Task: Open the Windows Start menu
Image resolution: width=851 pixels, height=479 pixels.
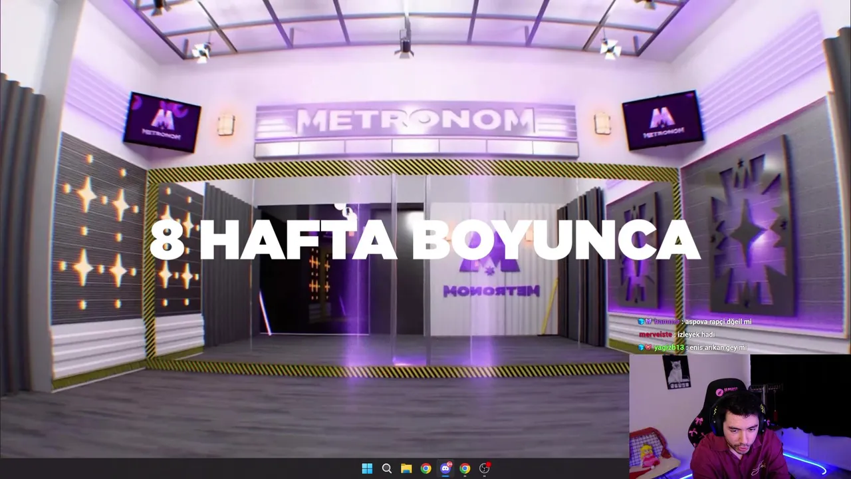Action: [367, 468]
